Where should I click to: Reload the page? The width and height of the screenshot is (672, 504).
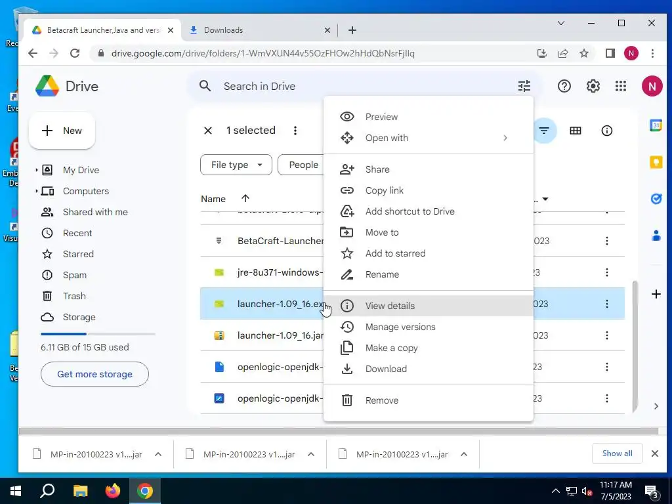(75, 53)
